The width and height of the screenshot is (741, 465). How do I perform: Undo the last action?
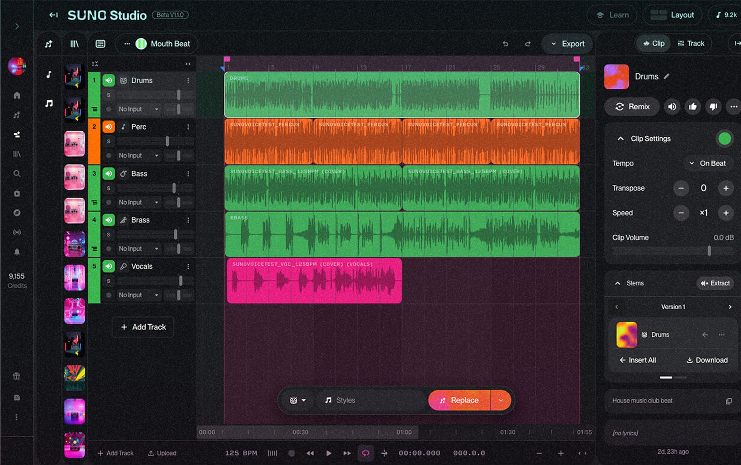(x=505, y=44)
